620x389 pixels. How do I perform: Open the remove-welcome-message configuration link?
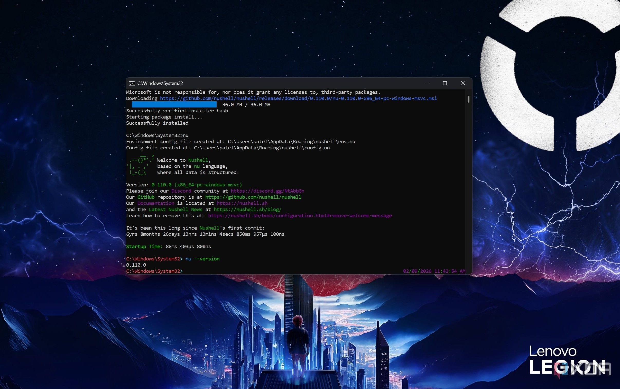300,216
